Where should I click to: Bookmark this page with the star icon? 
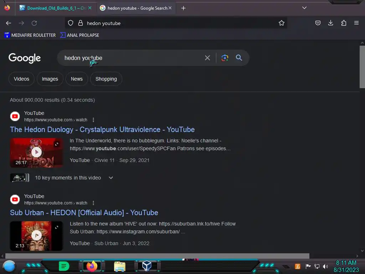(x=282, y=23)
